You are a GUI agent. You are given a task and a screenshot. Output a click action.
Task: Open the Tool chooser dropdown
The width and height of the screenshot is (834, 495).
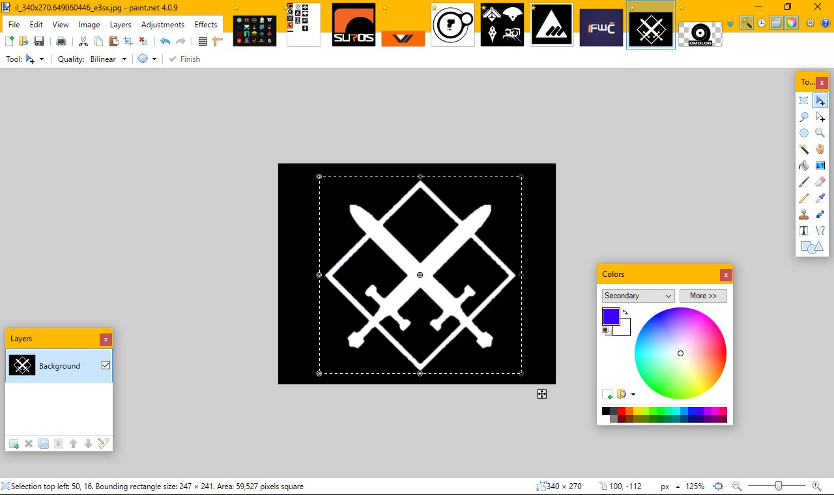pyautogui.click(x=35, y=59)
